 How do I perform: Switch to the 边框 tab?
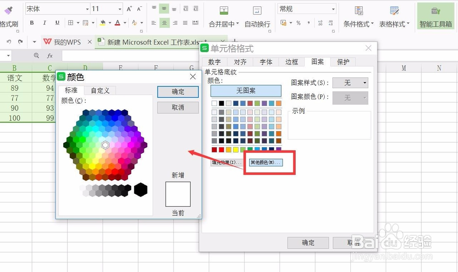point(292,62)
